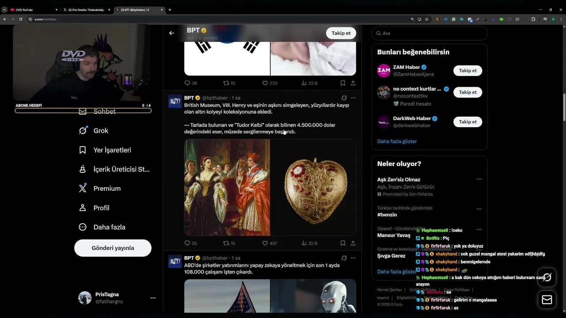The height and width of the screenshot is (318, 566).
Task: Open BPT avatar on British Museum tweet
Action: 175,101
